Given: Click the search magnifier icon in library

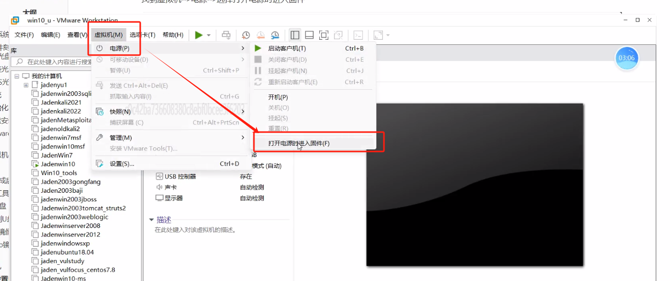Looking at the screenshot, I should click(20, 61).
